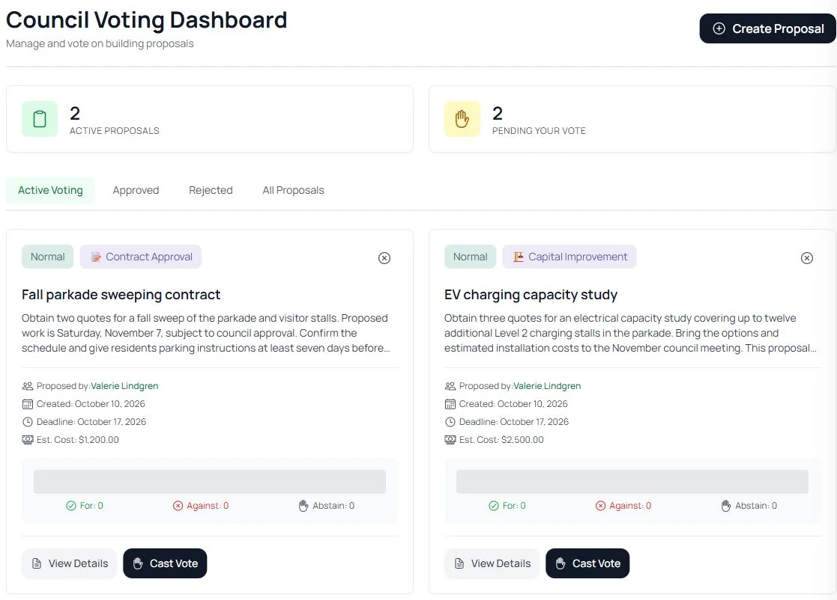The height and width of the screenshot is (600, 837).
Task: Cast Vote on Fall parkade sweeping contract
Action: (x=165, y=564)
